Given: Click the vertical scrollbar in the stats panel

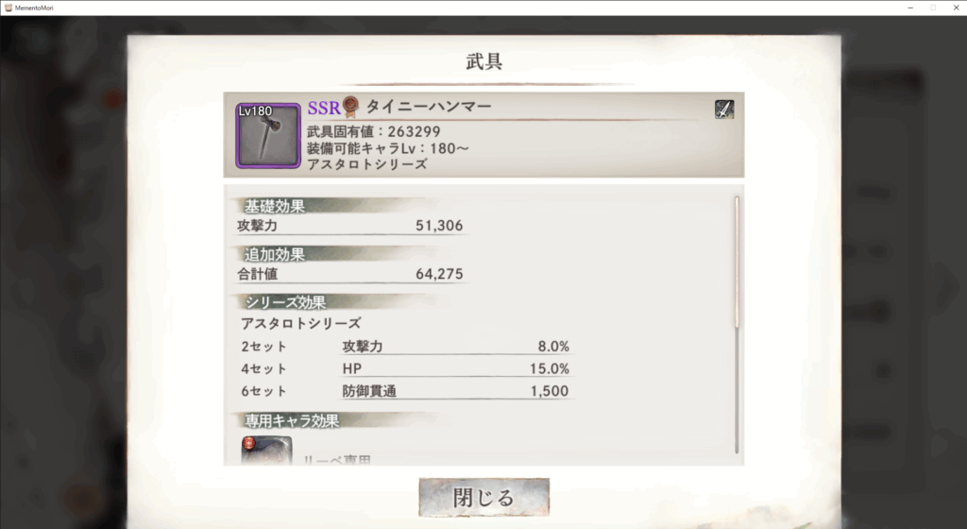Looking at the screenshot, I should pyautogui.click(x=737, y=325).
